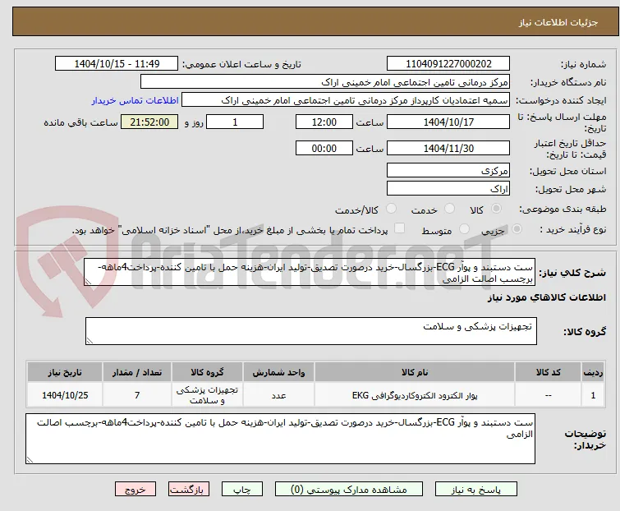620x511 pixels.
Task: Open مشاهده مدارک پیوستی (0) button
Action: click(349, 490)
